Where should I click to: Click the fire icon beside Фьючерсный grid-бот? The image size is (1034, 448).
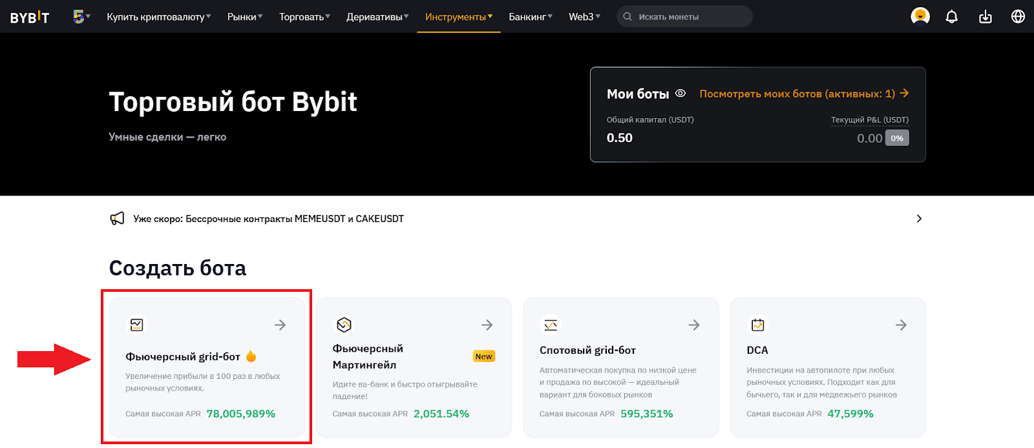(251, 356)
